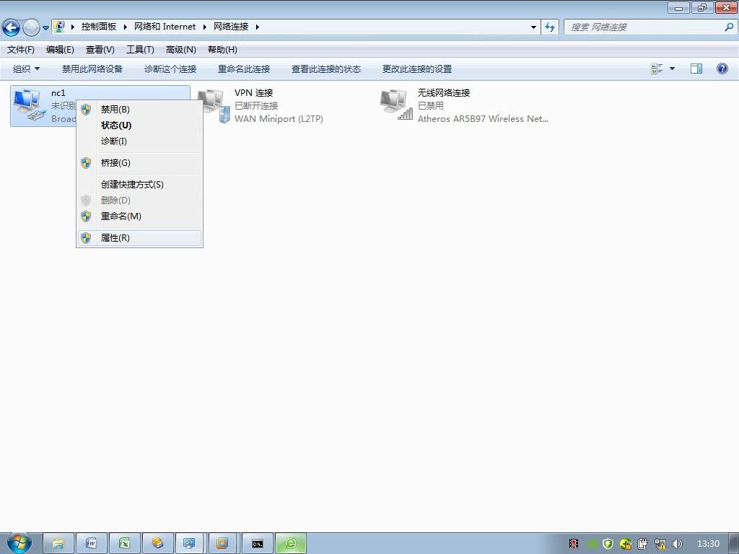Choose 创建快捷方式(S) from context menu
This screenshot has width=739, height=554.
pos(140,185)
